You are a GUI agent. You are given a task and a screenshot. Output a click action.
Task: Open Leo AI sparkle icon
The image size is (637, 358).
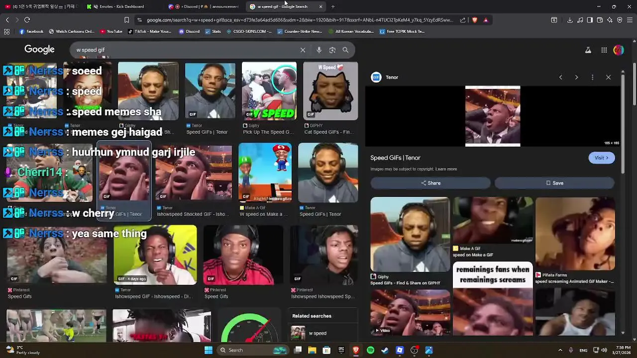[x=610, y=20]
